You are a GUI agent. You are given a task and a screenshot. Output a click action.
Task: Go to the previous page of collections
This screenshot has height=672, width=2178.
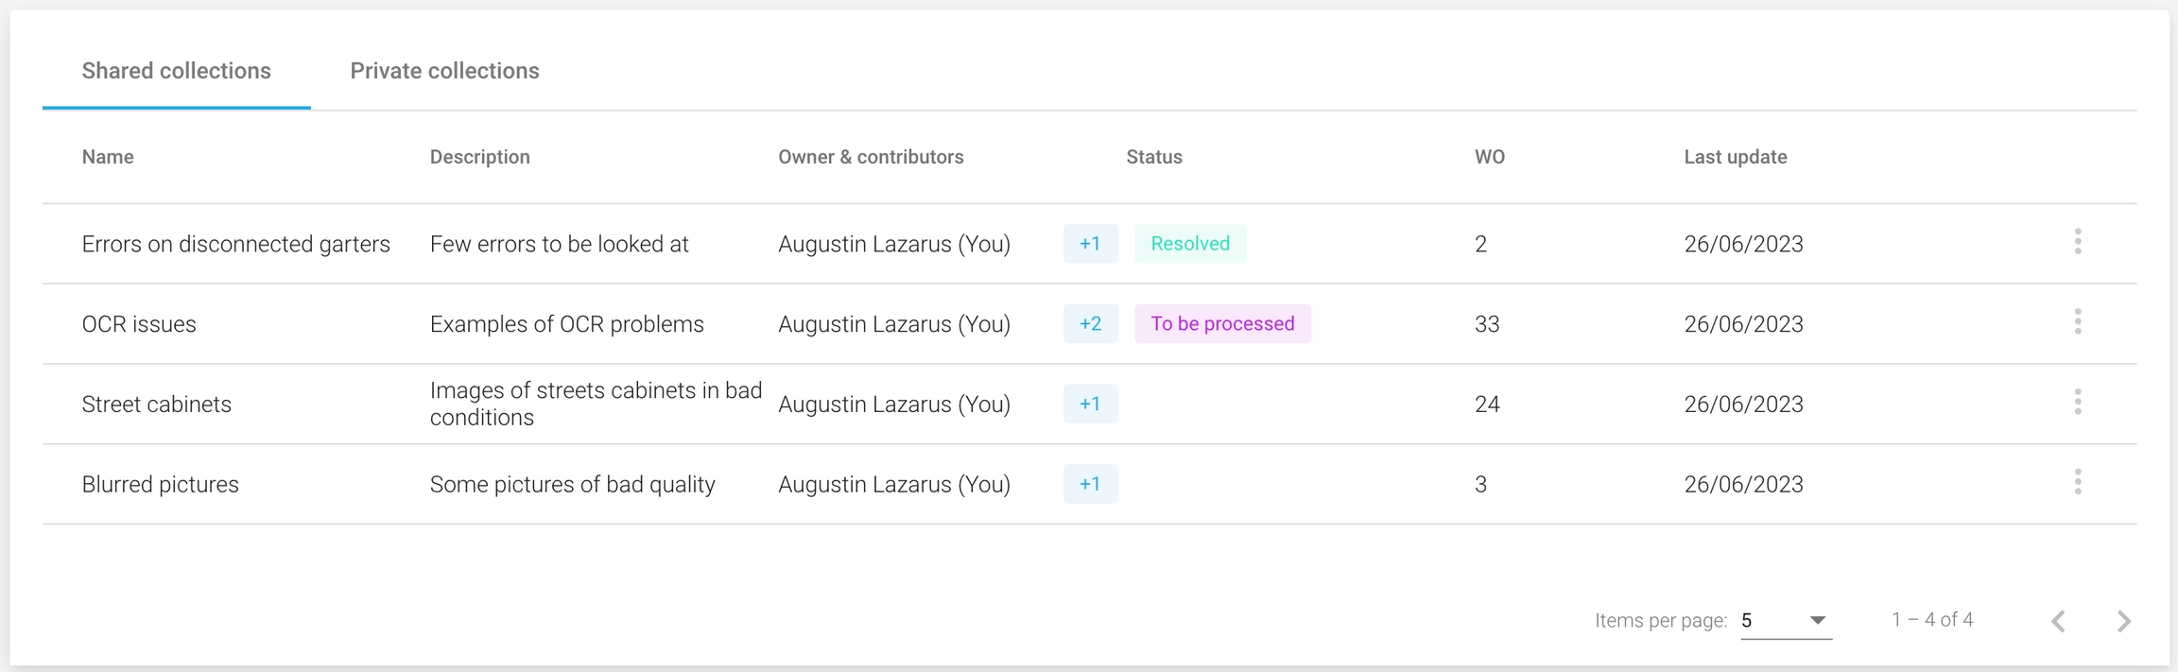pos(2058,621)
